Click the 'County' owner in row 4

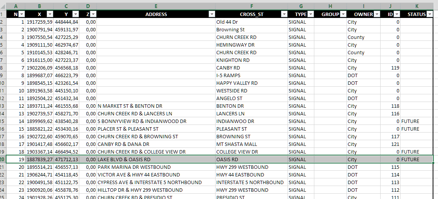tap(363, 37)
